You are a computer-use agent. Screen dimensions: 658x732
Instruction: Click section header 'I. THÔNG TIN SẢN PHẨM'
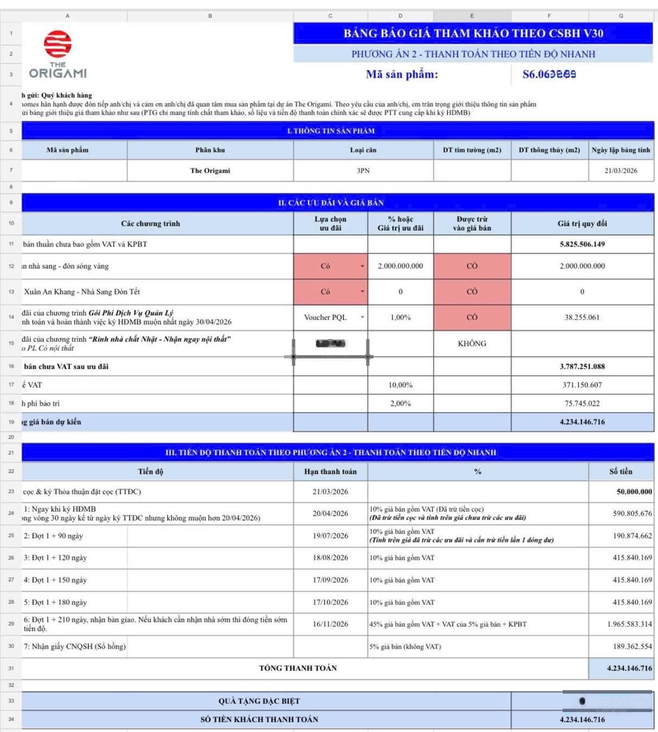point(338,131)
